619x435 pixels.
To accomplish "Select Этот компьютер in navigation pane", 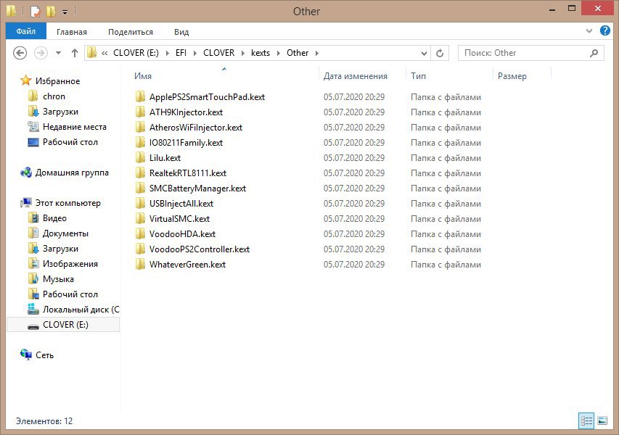I will tap(67, 203).
